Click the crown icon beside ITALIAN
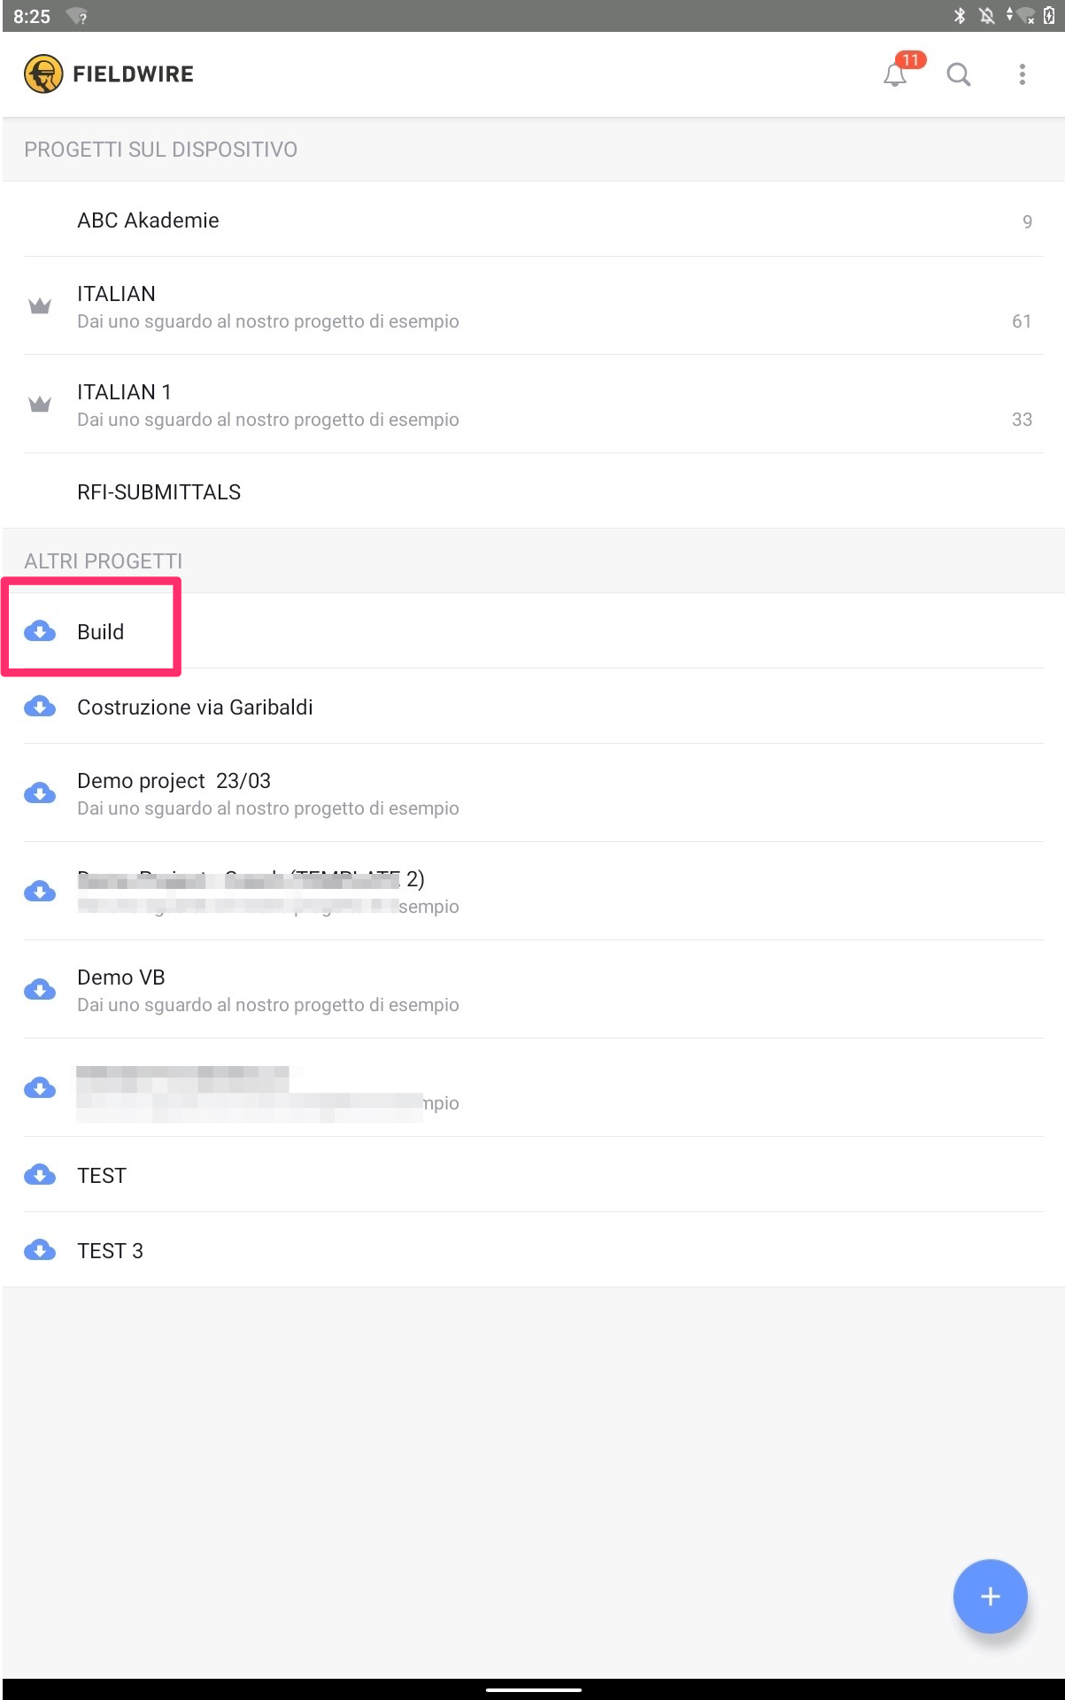1065x1700 pixels. click(40, 306)
